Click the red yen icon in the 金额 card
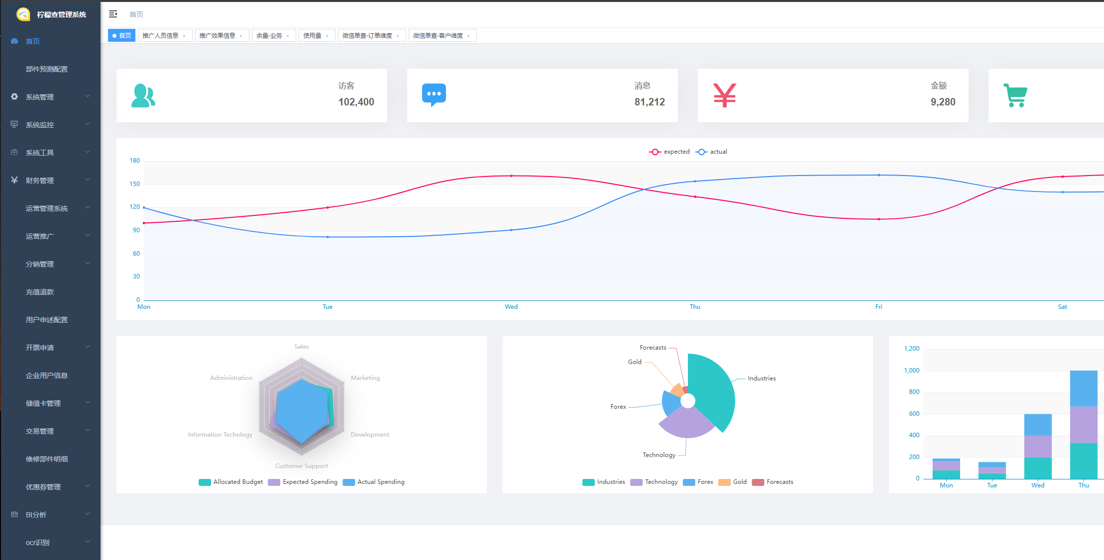 click(x=725, y=95)
